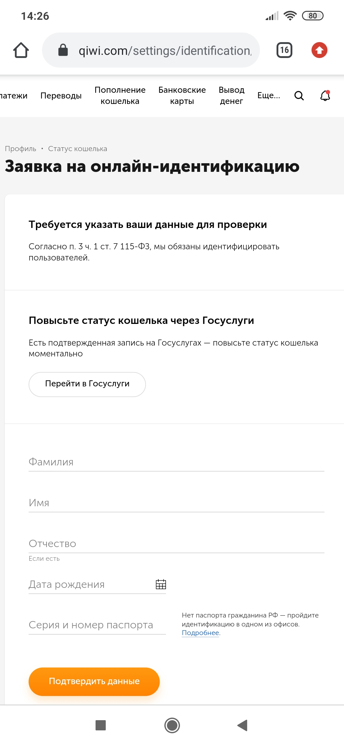The width and height of the screenshot is (344, 746).
Task: Focus the Фамилия input field
Action: (176, 462)
